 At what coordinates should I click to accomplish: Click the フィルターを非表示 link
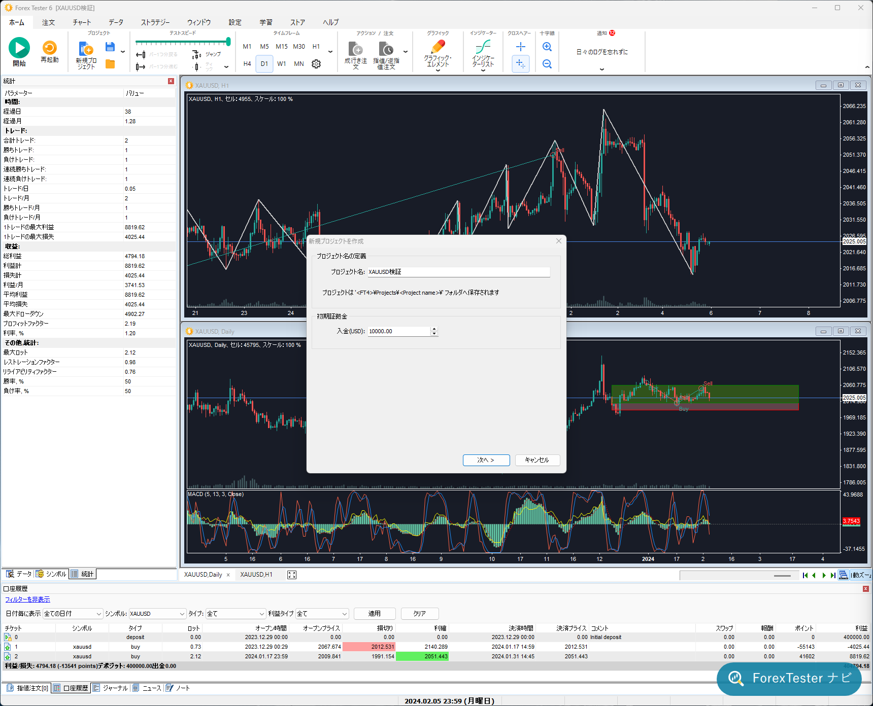tap(28, 599)
